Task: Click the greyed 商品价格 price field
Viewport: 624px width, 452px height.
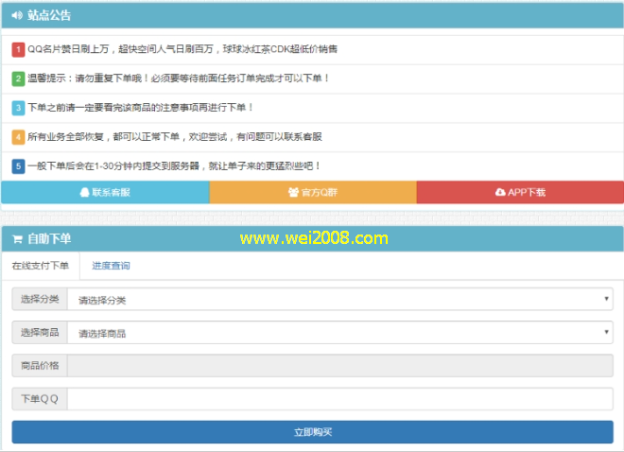Action: point(339,366)
